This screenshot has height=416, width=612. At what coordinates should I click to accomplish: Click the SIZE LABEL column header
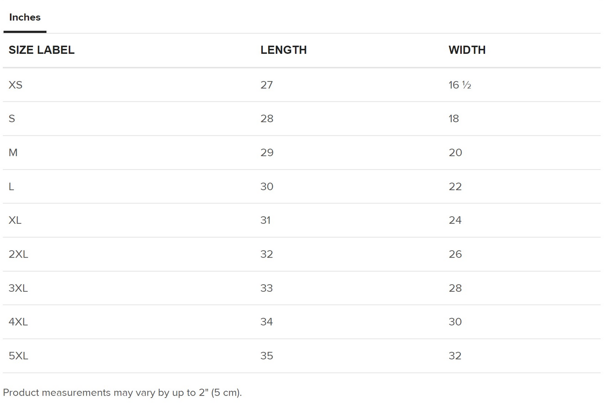[x=42, y=50]
